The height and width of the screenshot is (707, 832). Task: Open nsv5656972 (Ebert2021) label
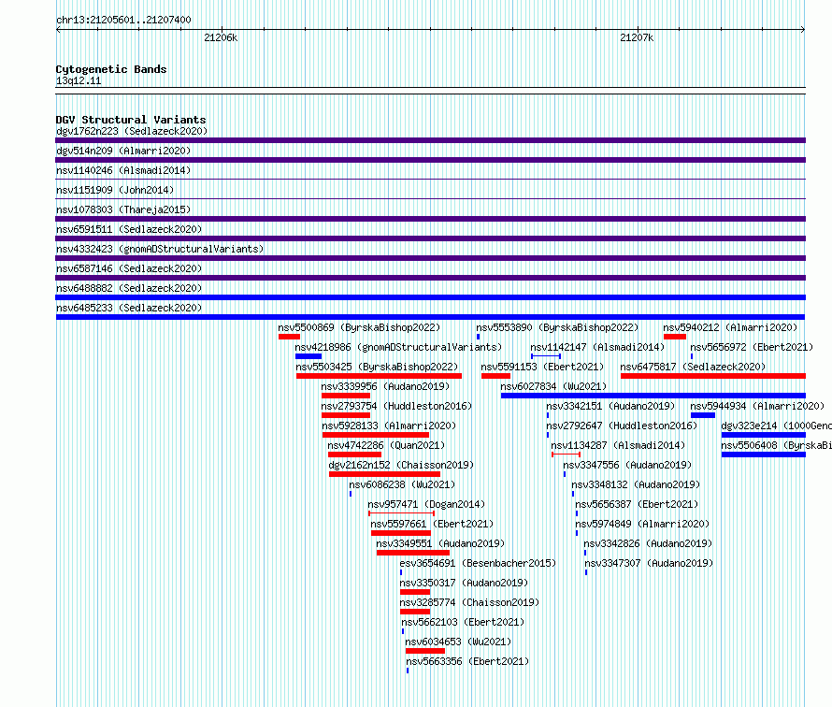[752, 347]
